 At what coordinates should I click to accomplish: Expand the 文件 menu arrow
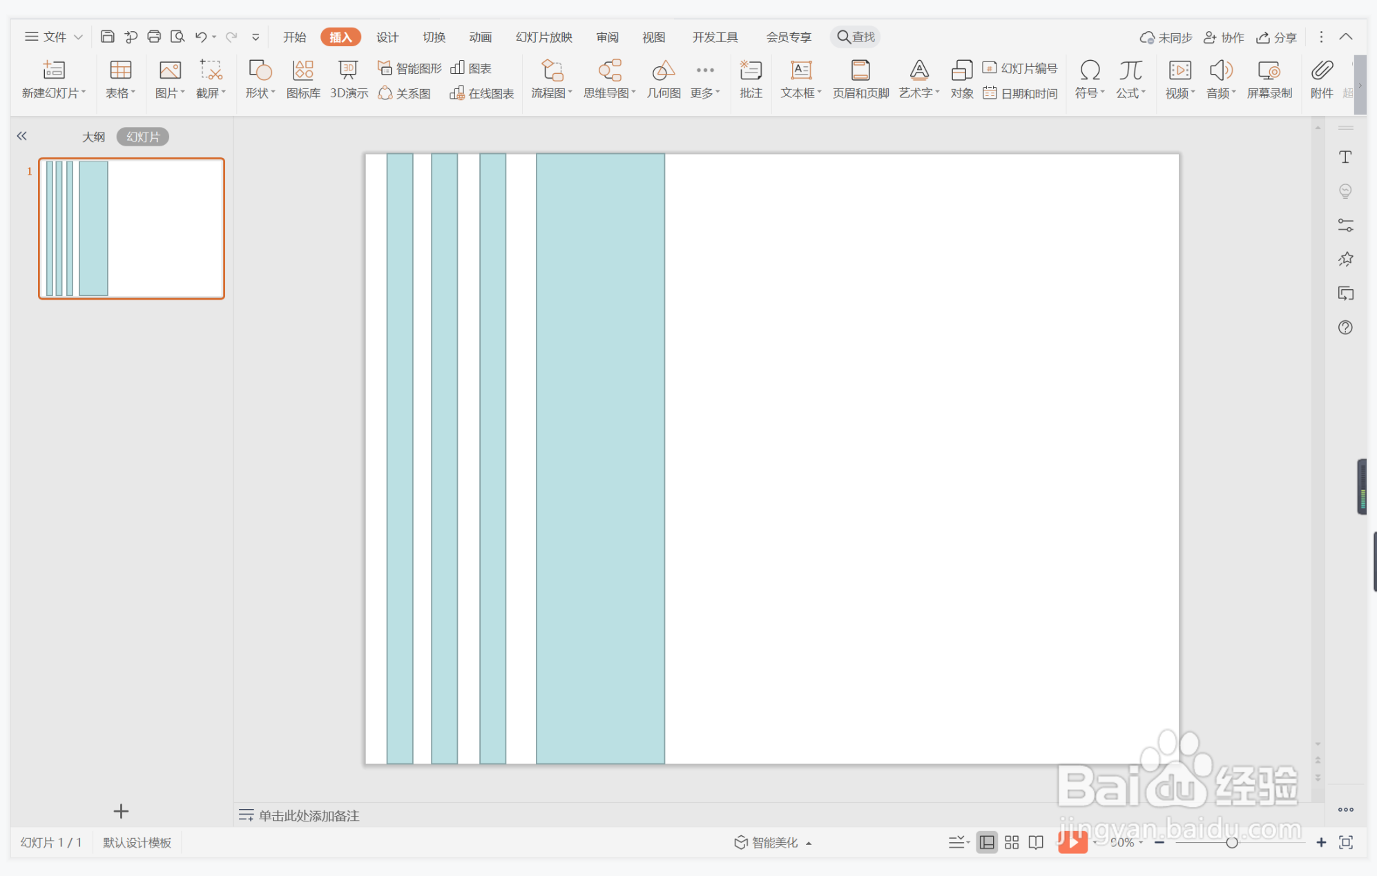(79, 37)
